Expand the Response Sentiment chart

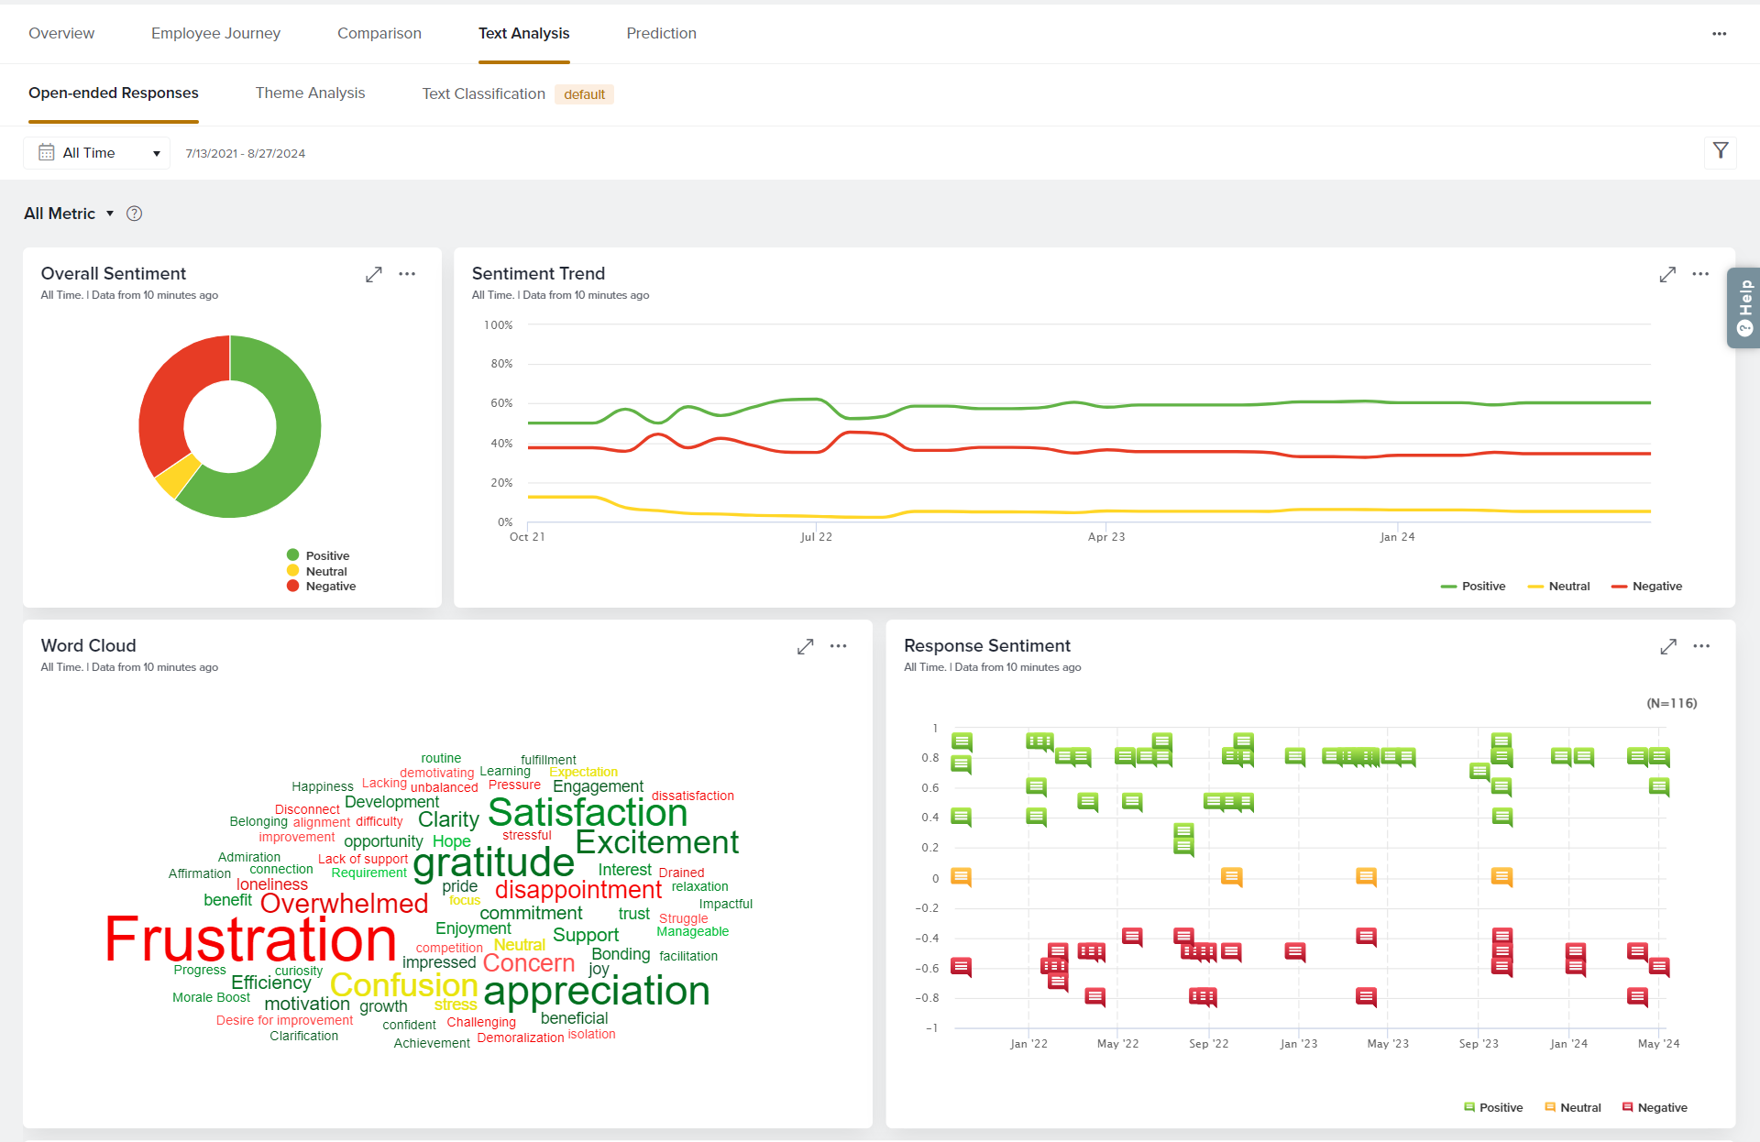tap(1668, 646)
